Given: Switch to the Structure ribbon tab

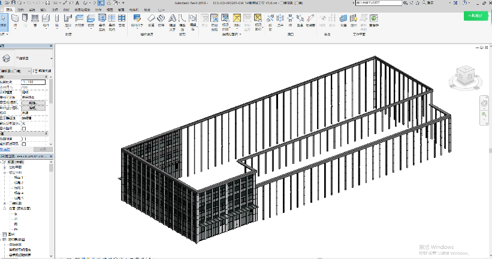Looking at the screenshot, I should (x=21, y=10).
